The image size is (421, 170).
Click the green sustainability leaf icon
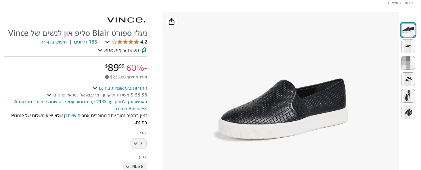[x=144, y=50]
